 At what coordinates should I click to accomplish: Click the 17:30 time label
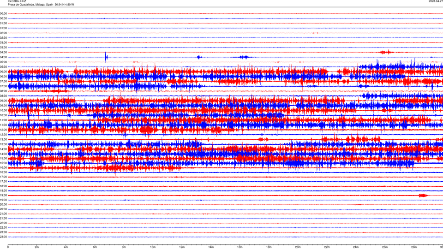3,182
